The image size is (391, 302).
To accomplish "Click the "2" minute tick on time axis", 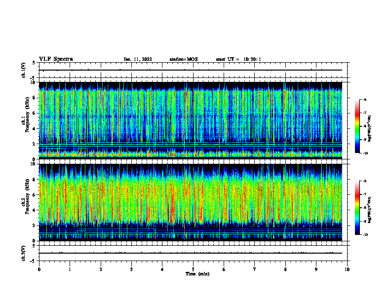I will [x=101, y=269].
